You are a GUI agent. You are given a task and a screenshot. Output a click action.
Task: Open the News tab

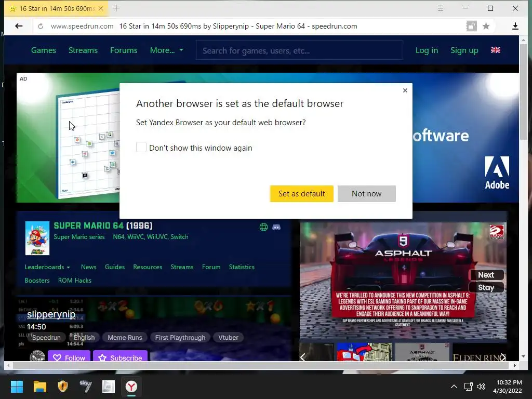tap(88, 267)
